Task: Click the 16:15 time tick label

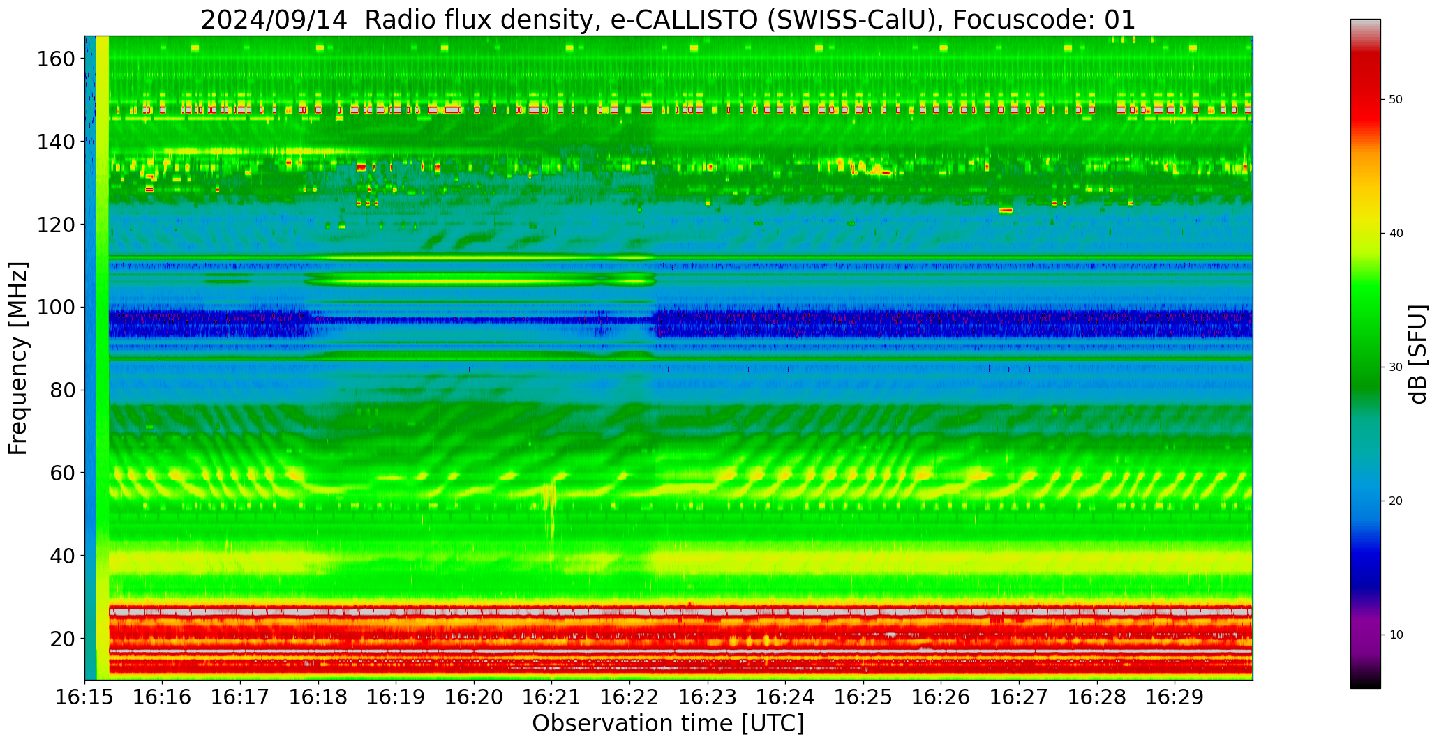Action: tap(84, 697)
